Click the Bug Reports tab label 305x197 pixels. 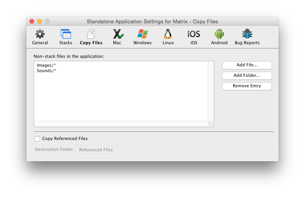[x=247, y=43]
